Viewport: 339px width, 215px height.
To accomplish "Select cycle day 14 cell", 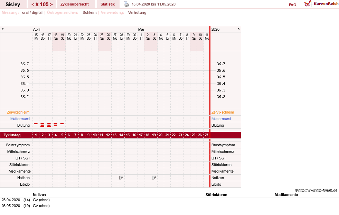I will [121, 135].
